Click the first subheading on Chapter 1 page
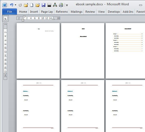This screenshot has width=145, height=132. click(26, 96)
